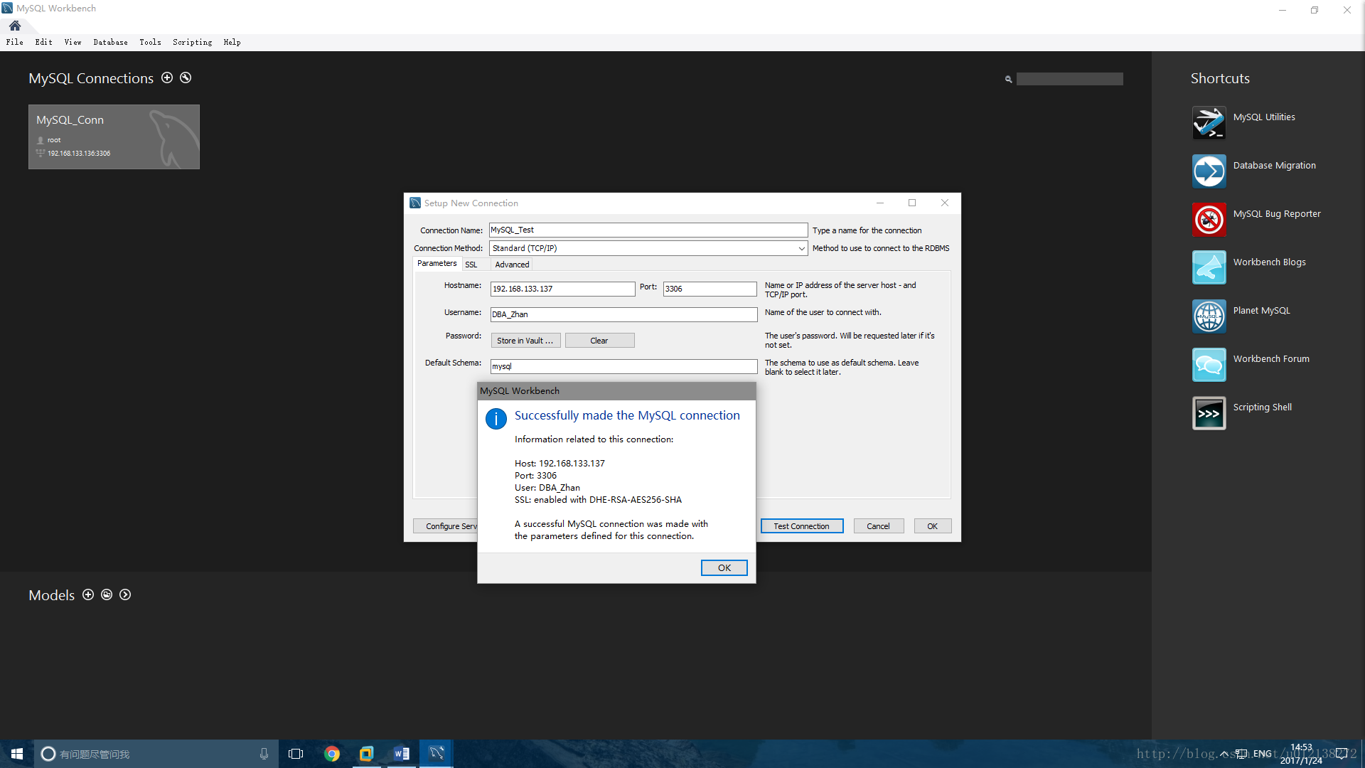Add a new MySQL connection plus icon
Viewport: 1365px width, 768px height.
click(x=167, y=78)
